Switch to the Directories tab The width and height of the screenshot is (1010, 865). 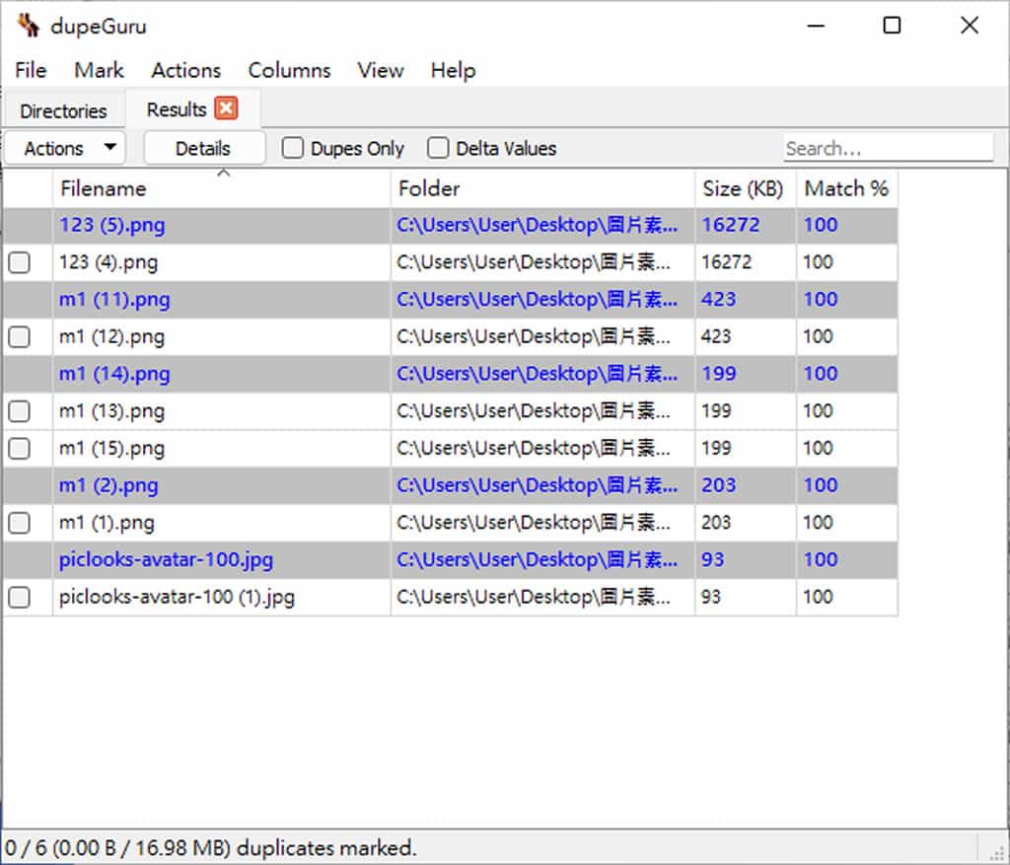[x=63, y=110]
